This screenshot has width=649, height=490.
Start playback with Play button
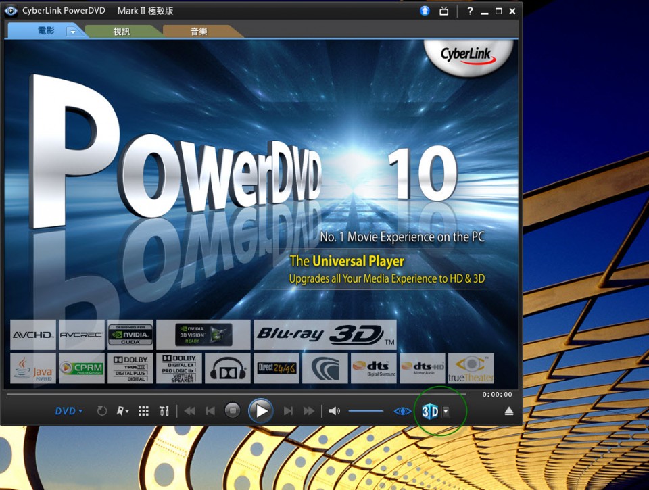[x=261, y=411]
